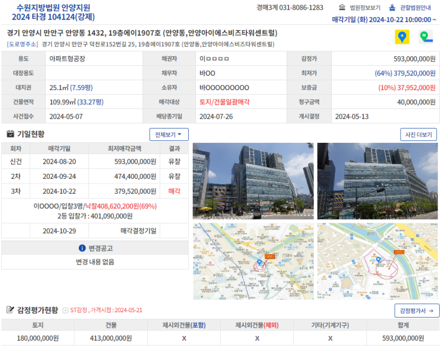Click the calendar icon next to 기일현황
441x346 pixels.
click(11, 134)
